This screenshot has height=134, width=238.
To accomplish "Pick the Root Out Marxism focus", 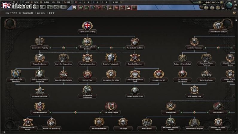I will click(135, 58).
